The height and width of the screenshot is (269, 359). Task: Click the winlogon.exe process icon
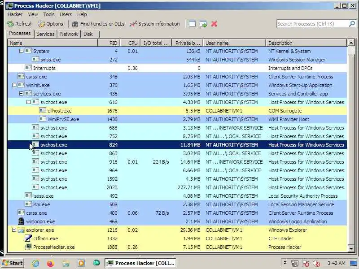(21, 221)
